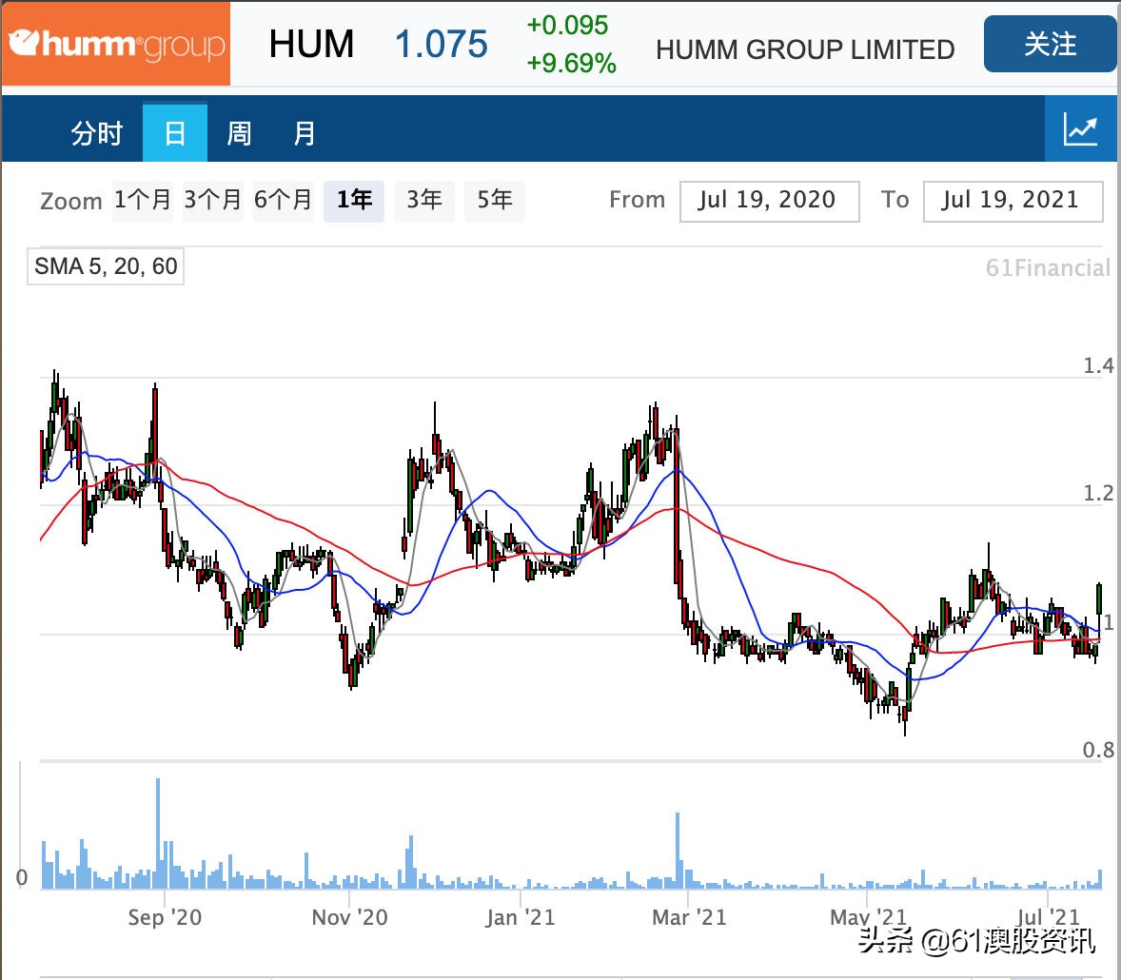Viewport: 1121px width, 980px height.
Task: Click the 关注 follow button
Action: 1050,44
